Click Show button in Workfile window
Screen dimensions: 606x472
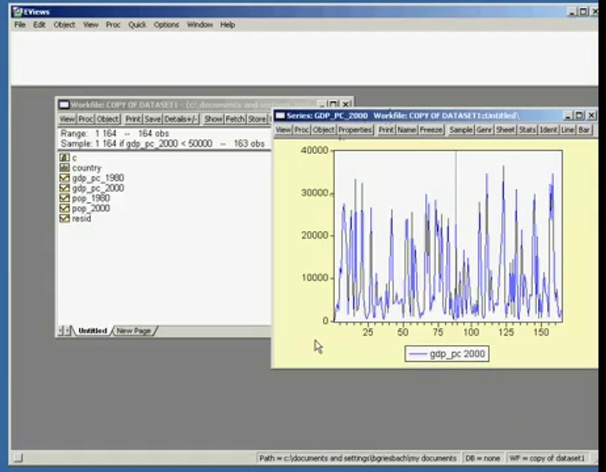pyautogui.click(x=213, y=119)
